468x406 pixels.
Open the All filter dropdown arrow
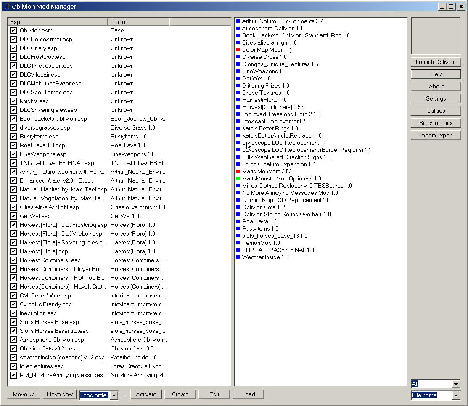(x=456, y=384)
